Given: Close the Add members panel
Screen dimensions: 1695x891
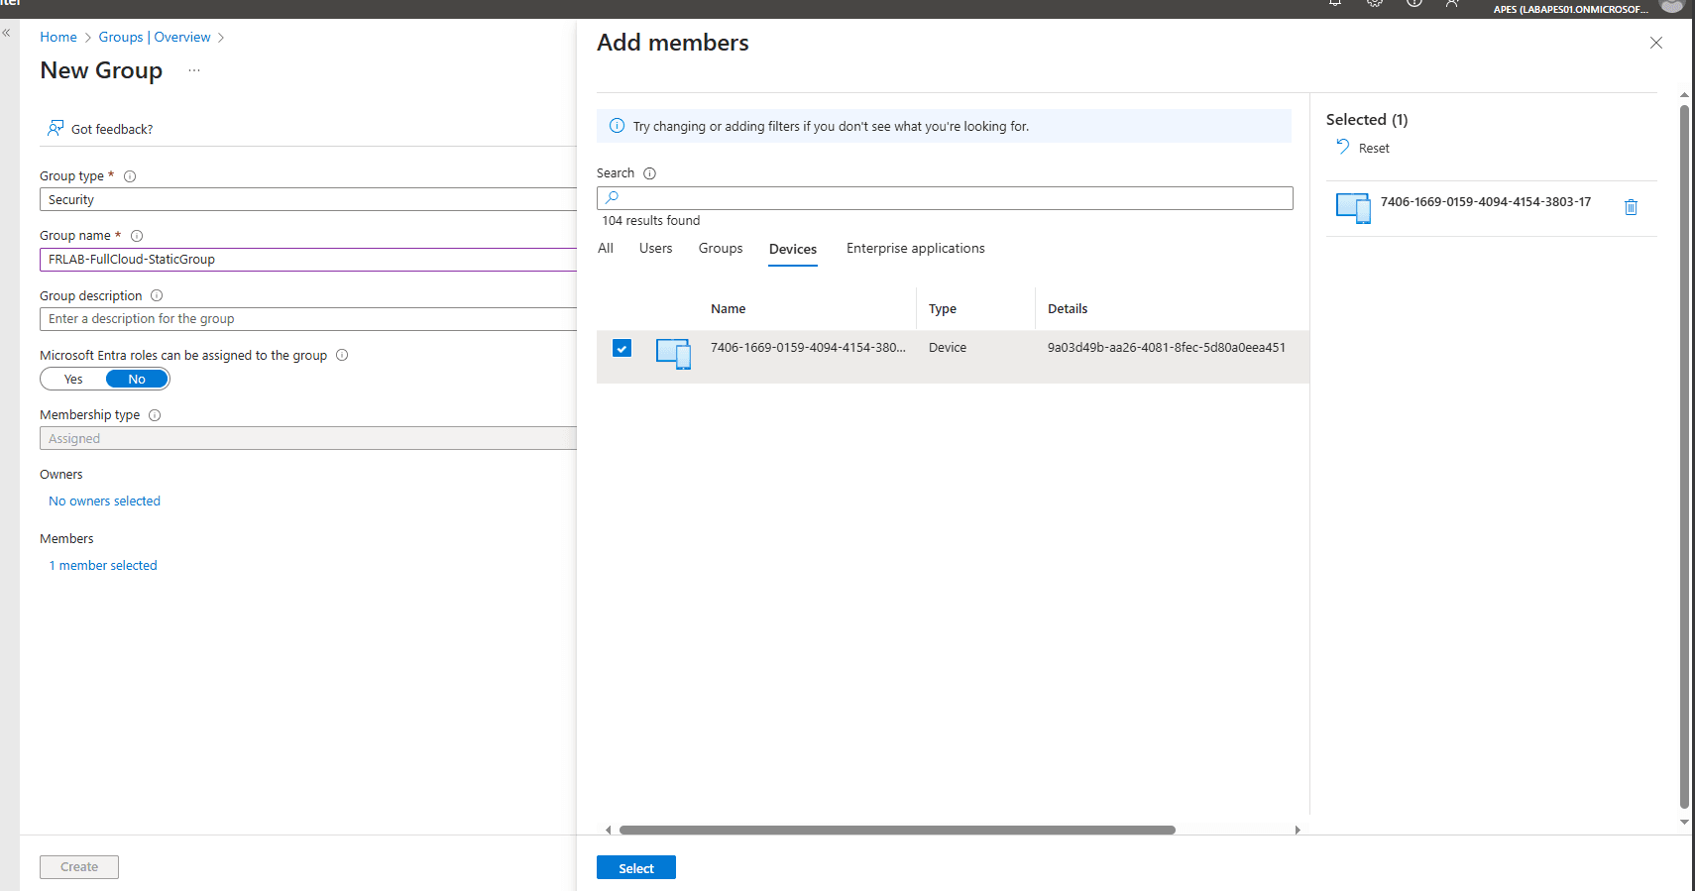Looking at the screenshot, I should 1656,43.
